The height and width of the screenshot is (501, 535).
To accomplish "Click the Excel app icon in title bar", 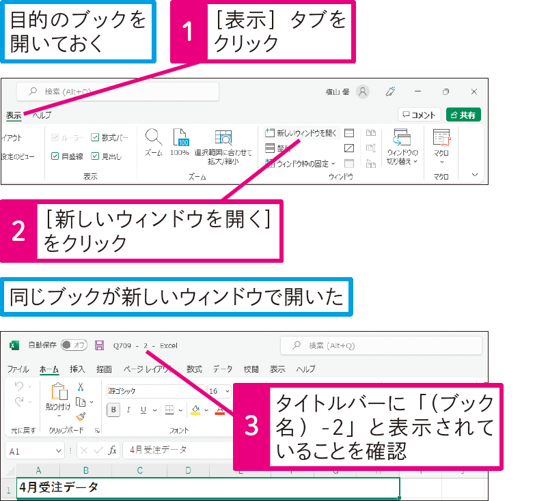I will tap(14, 345).
